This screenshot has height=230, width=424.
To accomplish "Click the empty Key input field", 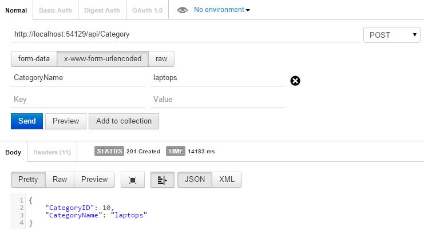I will [78, 100].
